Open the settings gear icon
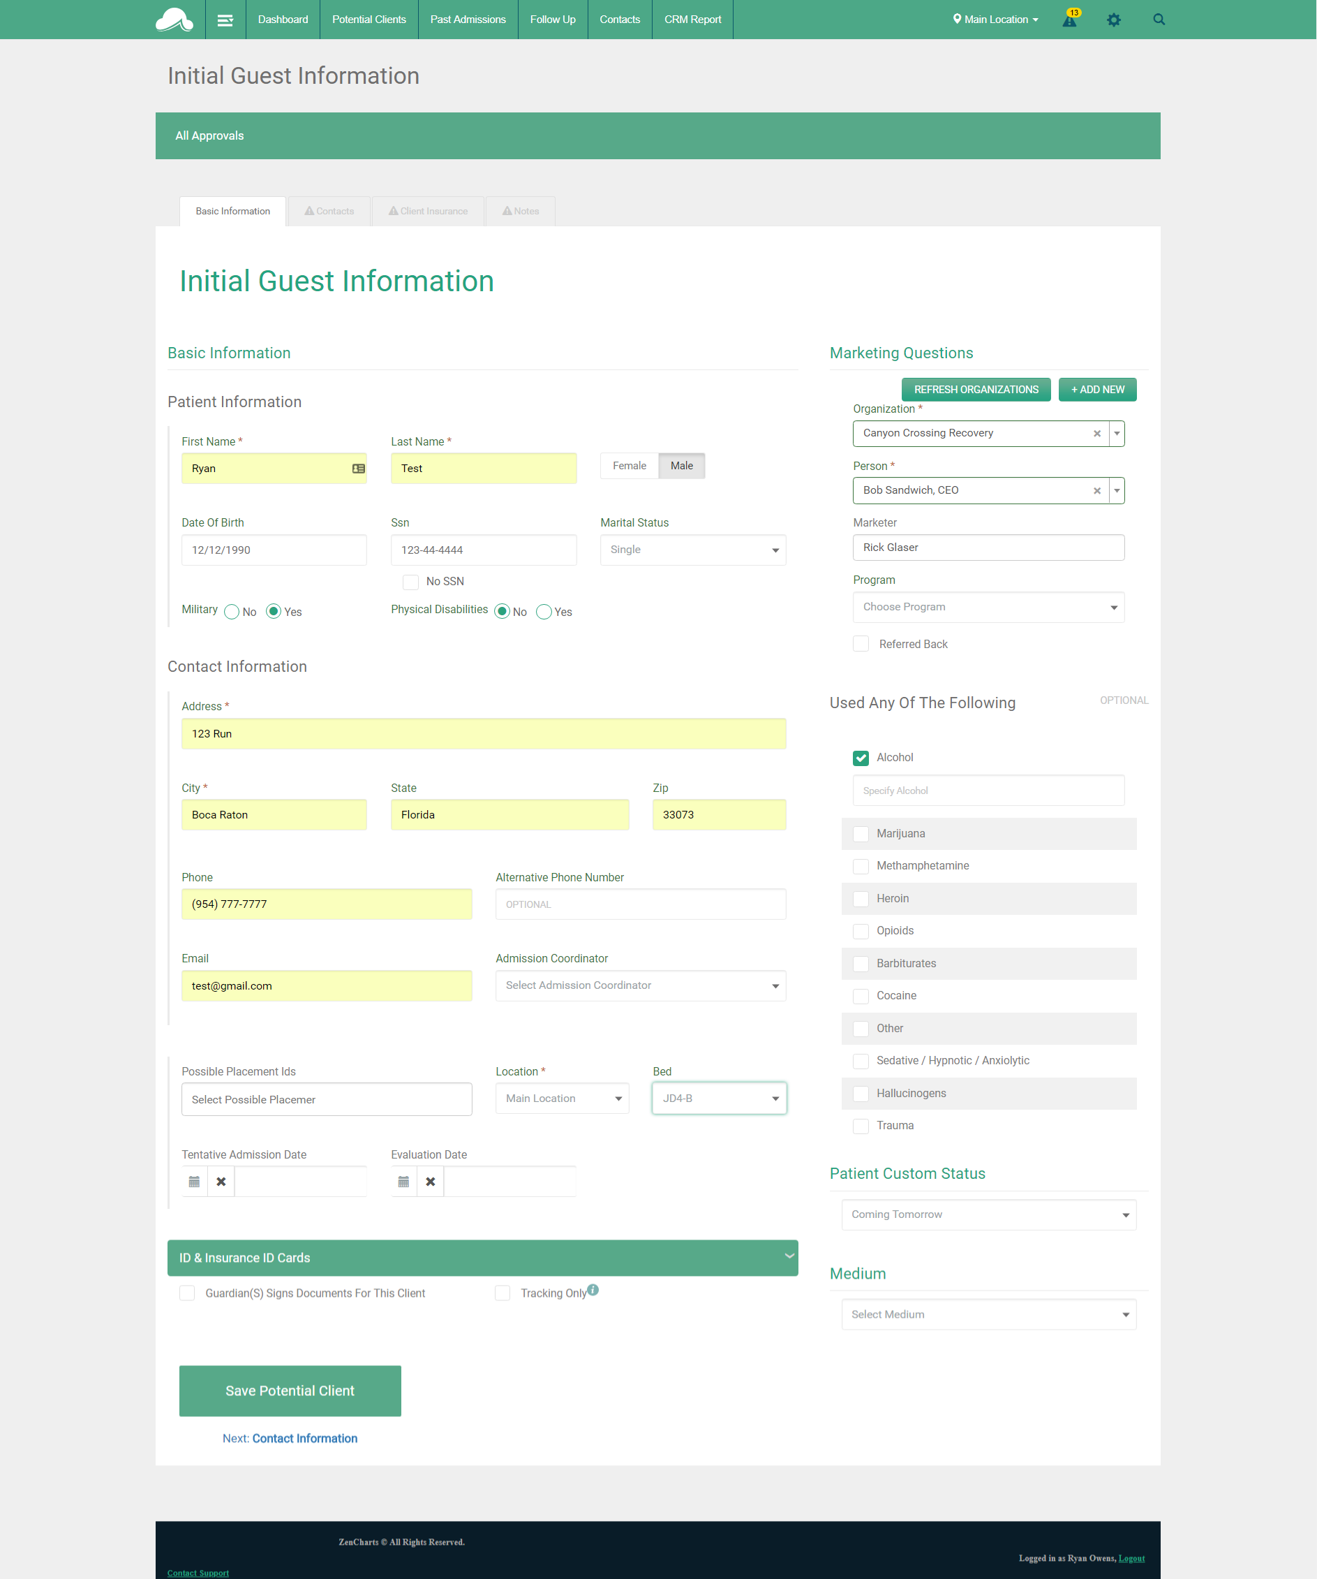Viewport: 1317px width, 1579px height. [x=1113, y=20]
